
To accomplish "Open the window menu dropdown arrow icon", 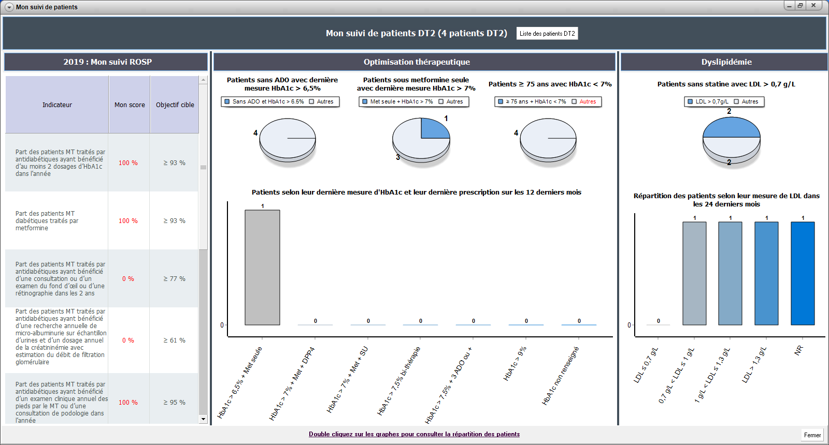I will [9, 7].
